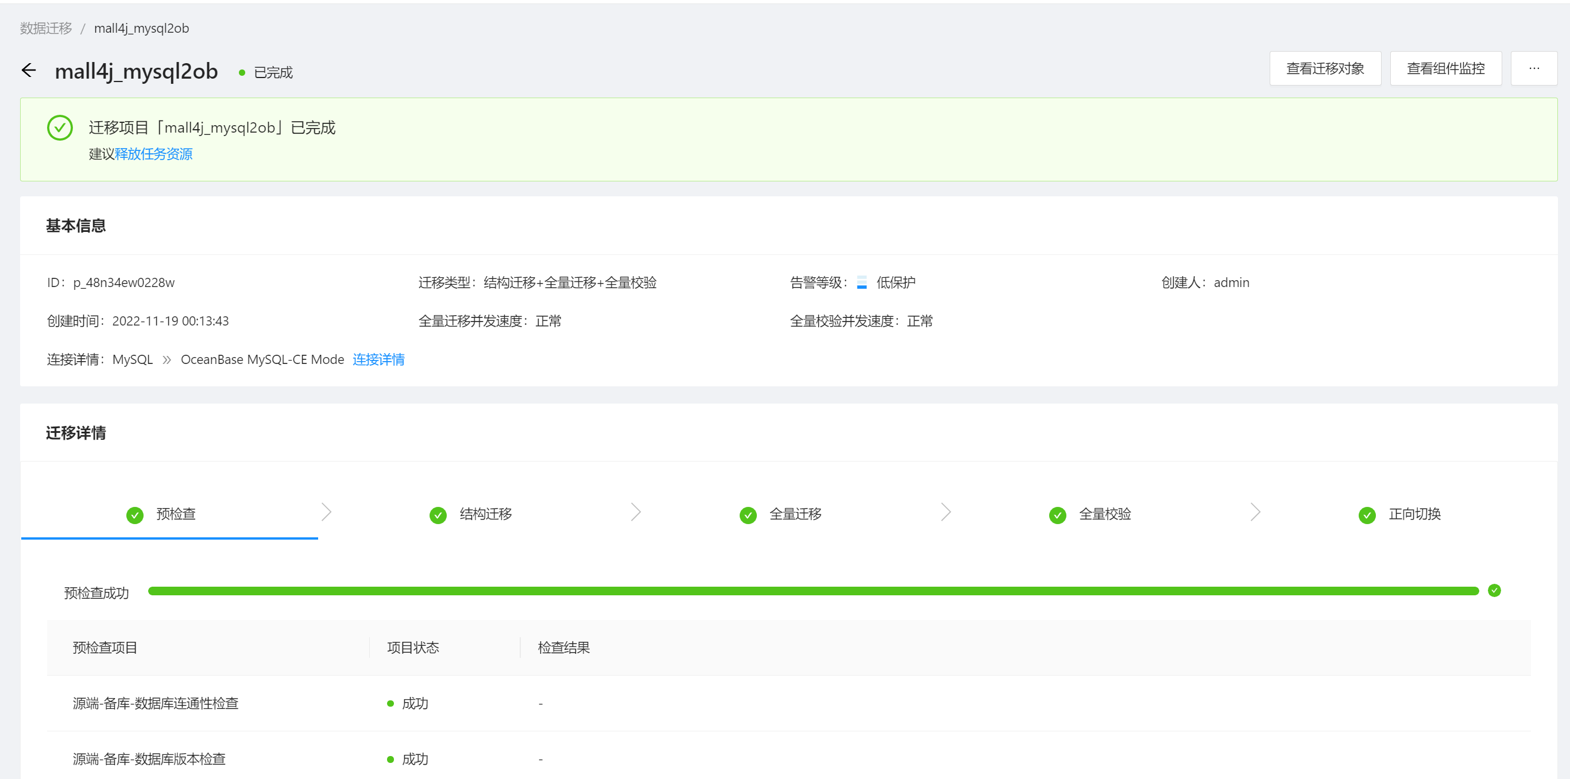1570x779 pixels.
Task: Click the check icon ending progress bar
Action: pyautogui.click(x=1494, y=590)
